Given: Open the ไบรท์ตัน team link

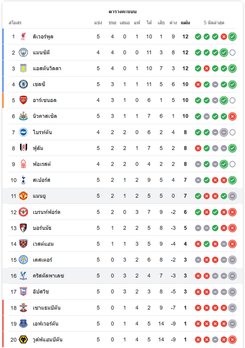Looking at the screenshot, I should point(42,132).
